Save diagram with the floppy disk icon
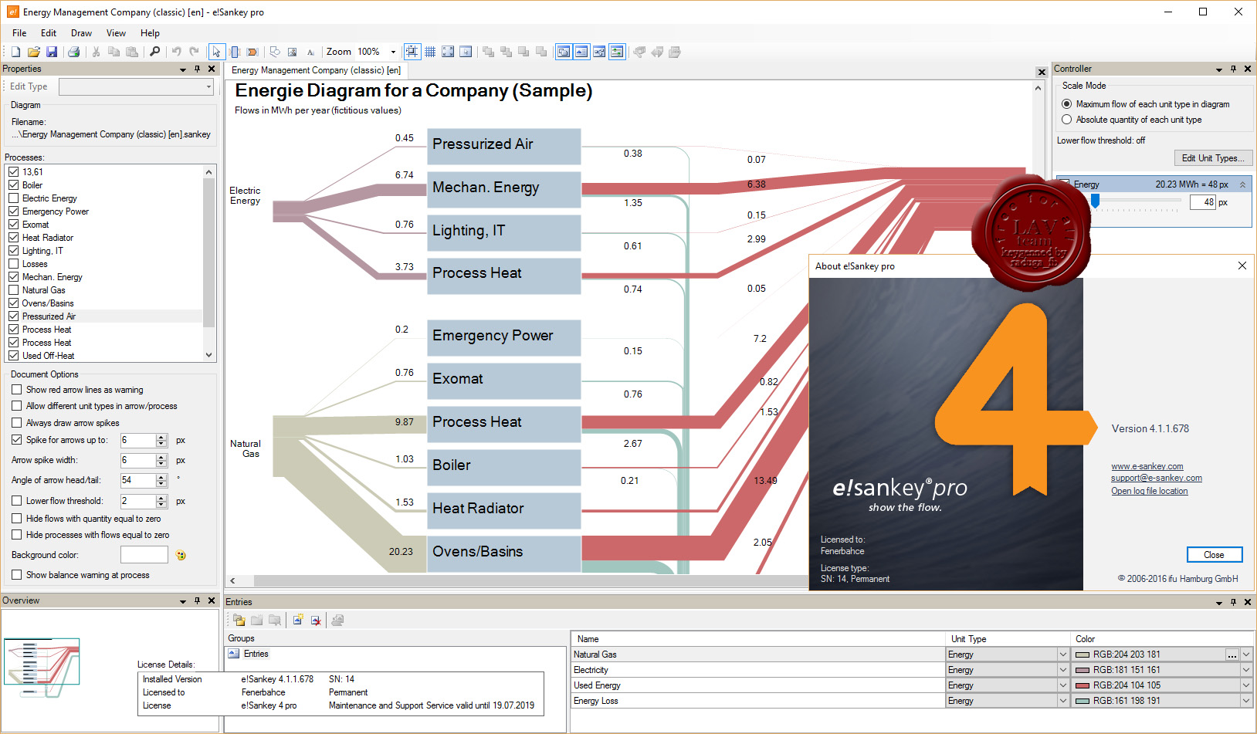Screen dimensions: 1257x734 click(x=52, y=52)
